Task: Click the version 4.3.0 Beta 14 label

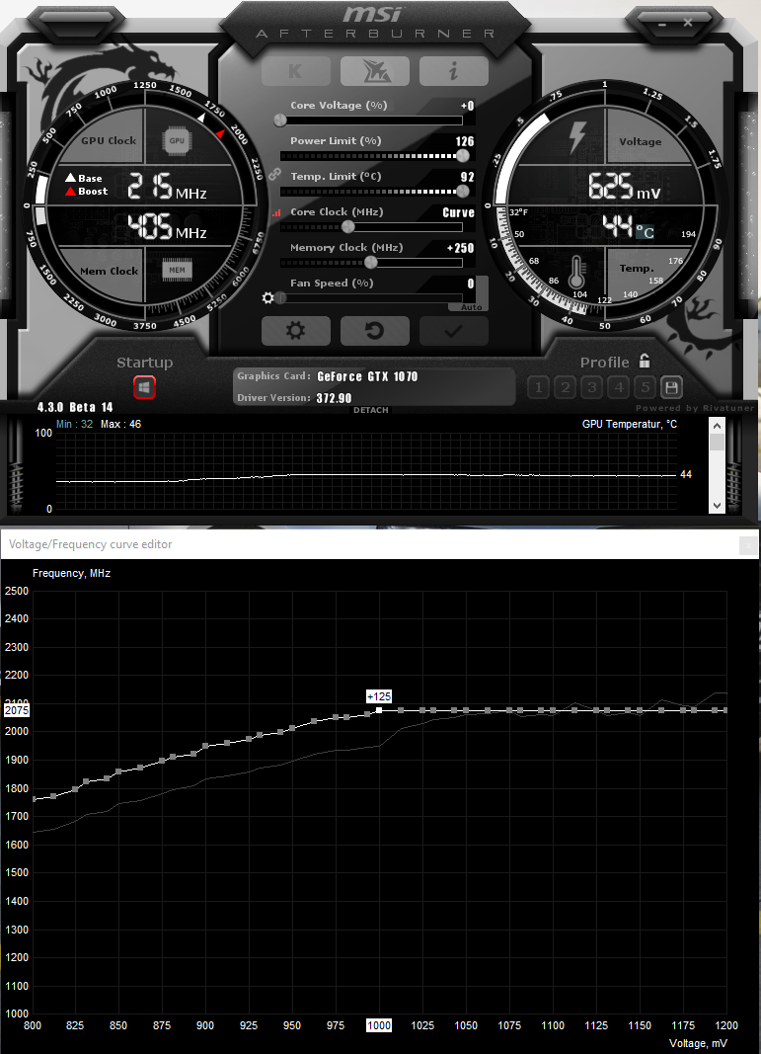Action: (x=75, y=407)
